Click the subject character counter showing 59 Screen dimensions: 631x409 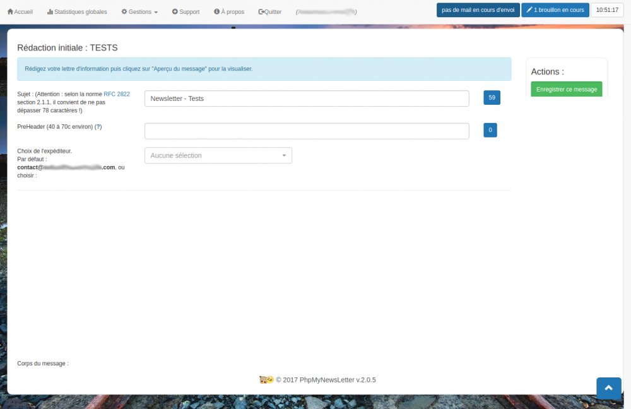pos(492,98)
